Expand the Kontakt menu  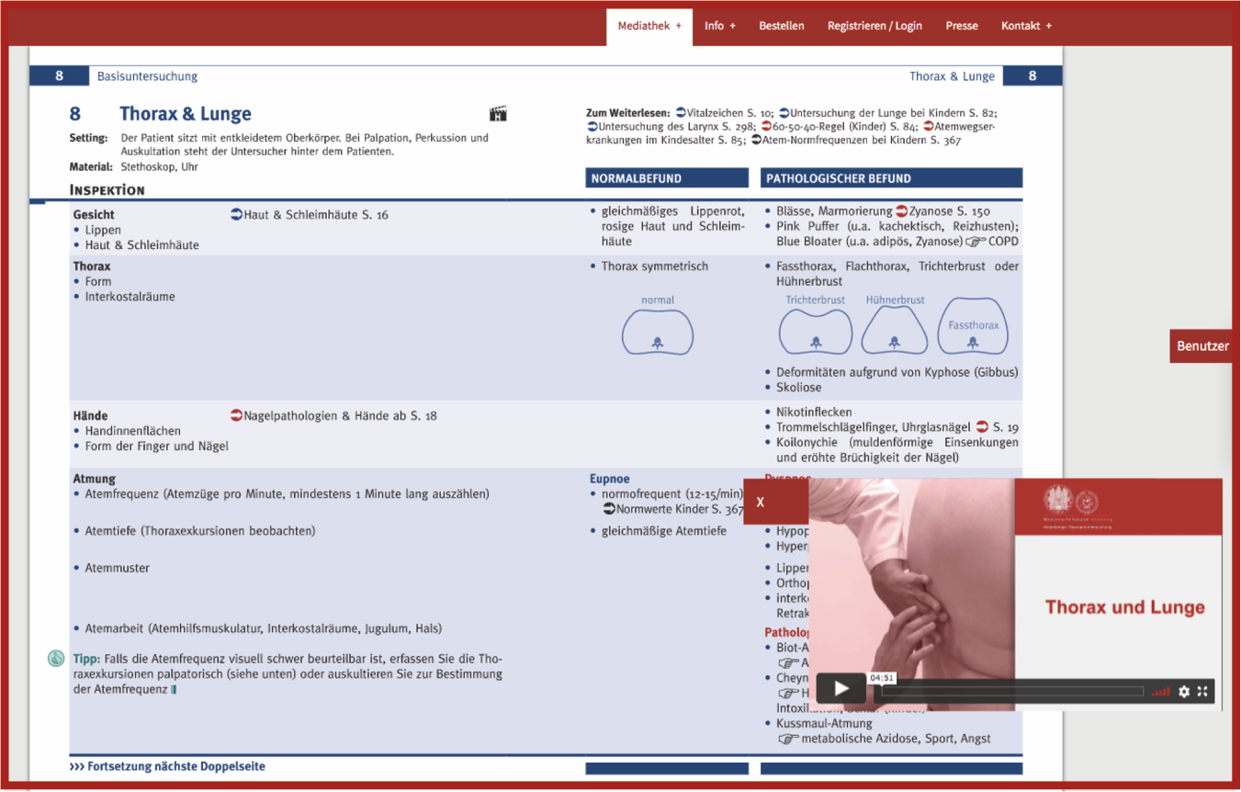(1026, 26)
